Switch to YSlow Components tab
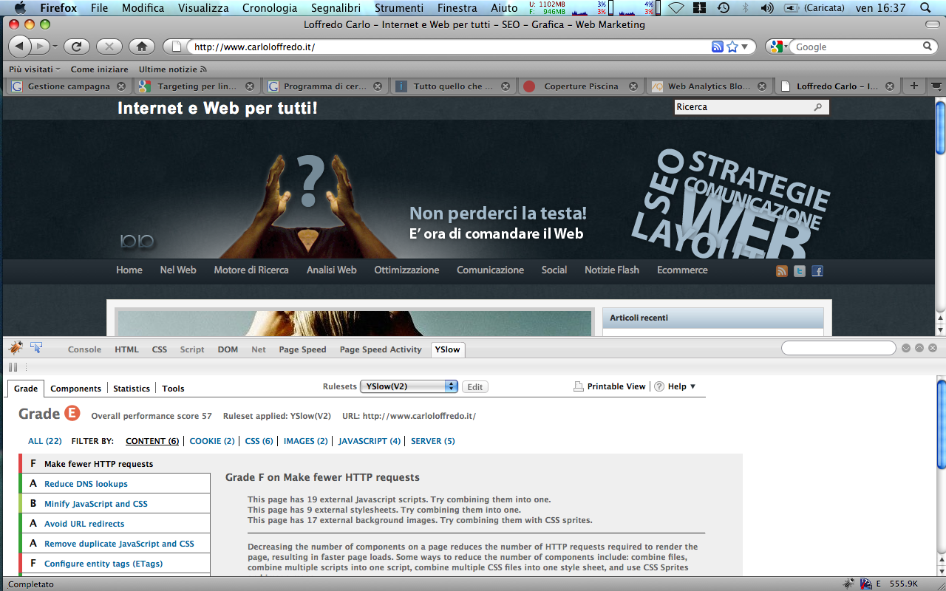The width and height of the screenshot is (946, 591). tap(75, 389)
